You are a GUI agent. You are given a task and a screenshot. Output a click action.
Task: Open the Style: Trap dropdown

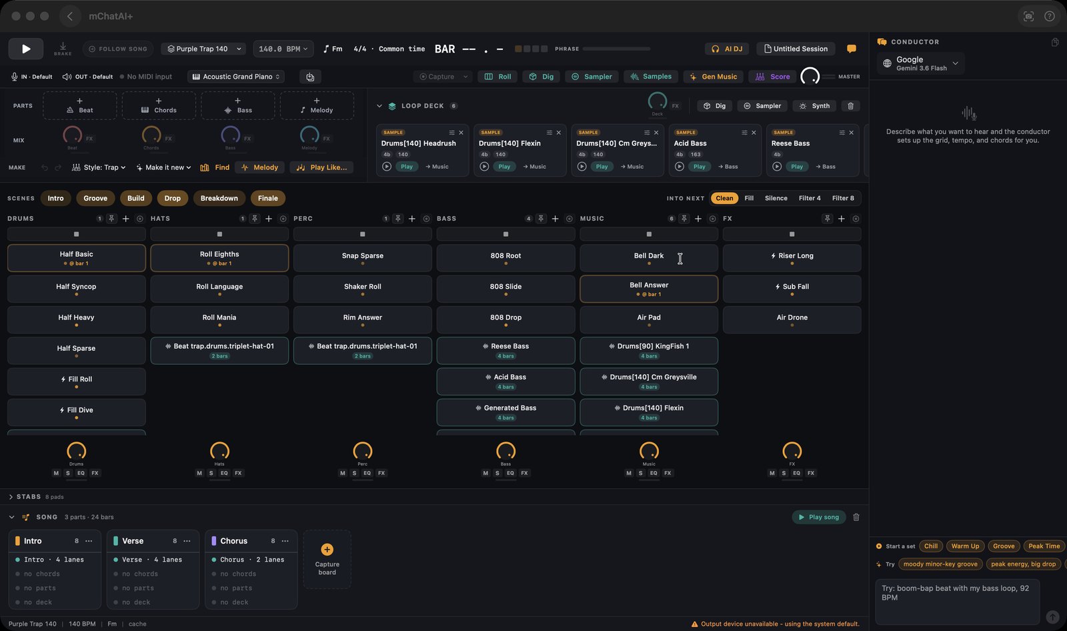[99, 167]
